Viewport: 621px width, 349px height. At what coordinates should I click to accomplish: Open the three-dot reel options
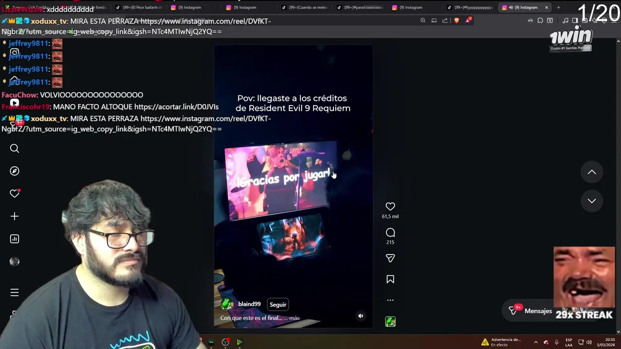pyautogui.click(x=390, y=300)
